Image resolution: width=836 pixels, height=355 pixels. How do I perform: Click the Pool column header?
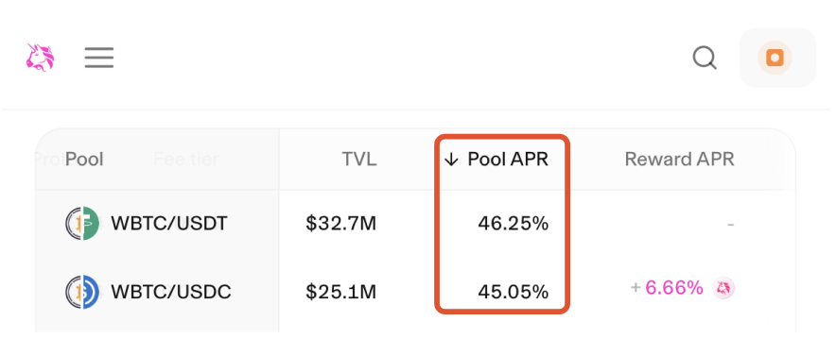point(84,160)
